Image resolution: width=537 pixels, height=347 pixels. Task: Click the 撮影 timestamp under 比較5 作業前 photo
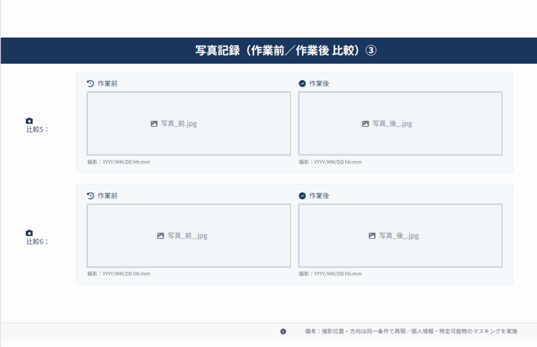119,162
